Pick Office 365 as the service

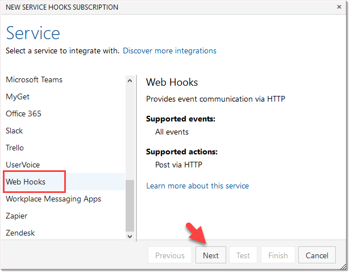pyautogui.click(x=23, y=114)
